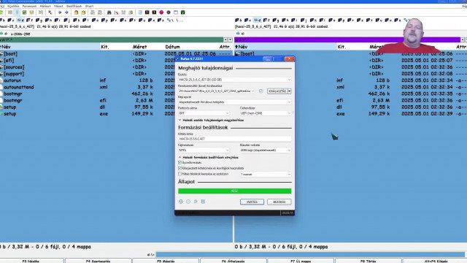The height and width of the screenshot is (263, 467).
Task: Click the green KÉSZ progress bar
Action: [x=235, y=191]
